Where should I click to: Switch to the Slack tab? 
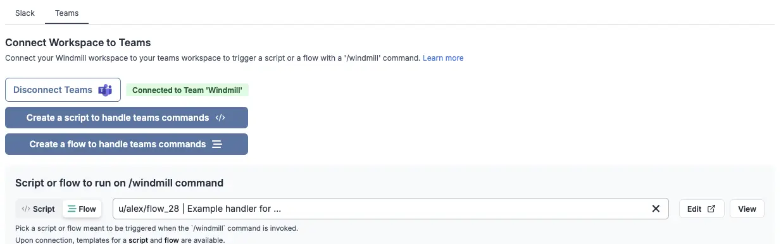pos(25,13)
